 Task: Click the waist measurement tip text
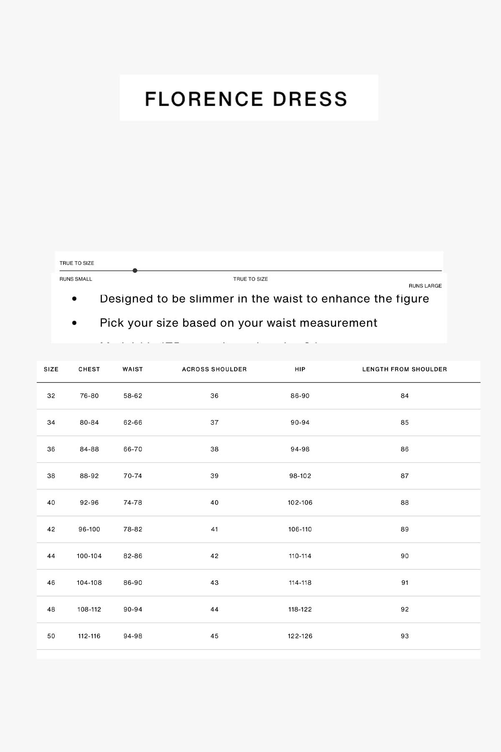pyautogui.click(x=238, y=323)
